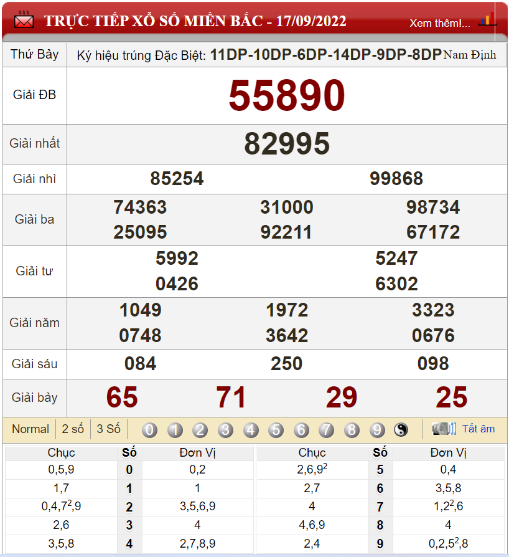The height and width of the screenshot is (557, 509).
Task: Select the digit 6 ball filter
Action: click(x=301, y=430)
